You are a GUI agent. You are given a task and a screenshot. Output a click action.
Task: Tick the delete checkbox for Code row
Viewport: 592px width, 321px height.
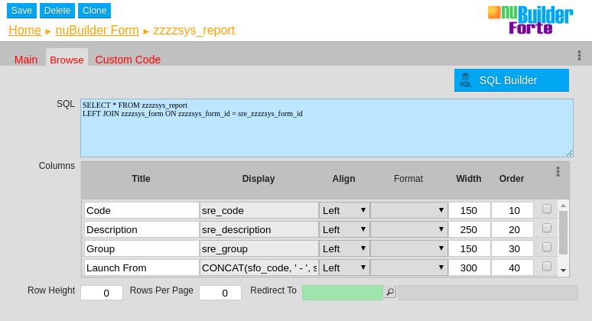pos(546,209)
